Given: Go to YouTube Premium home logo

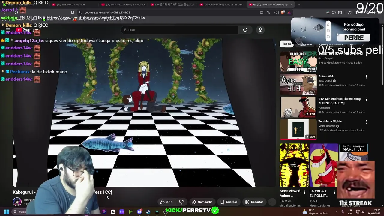Looking at the screenshot, I should coord(27,30).
